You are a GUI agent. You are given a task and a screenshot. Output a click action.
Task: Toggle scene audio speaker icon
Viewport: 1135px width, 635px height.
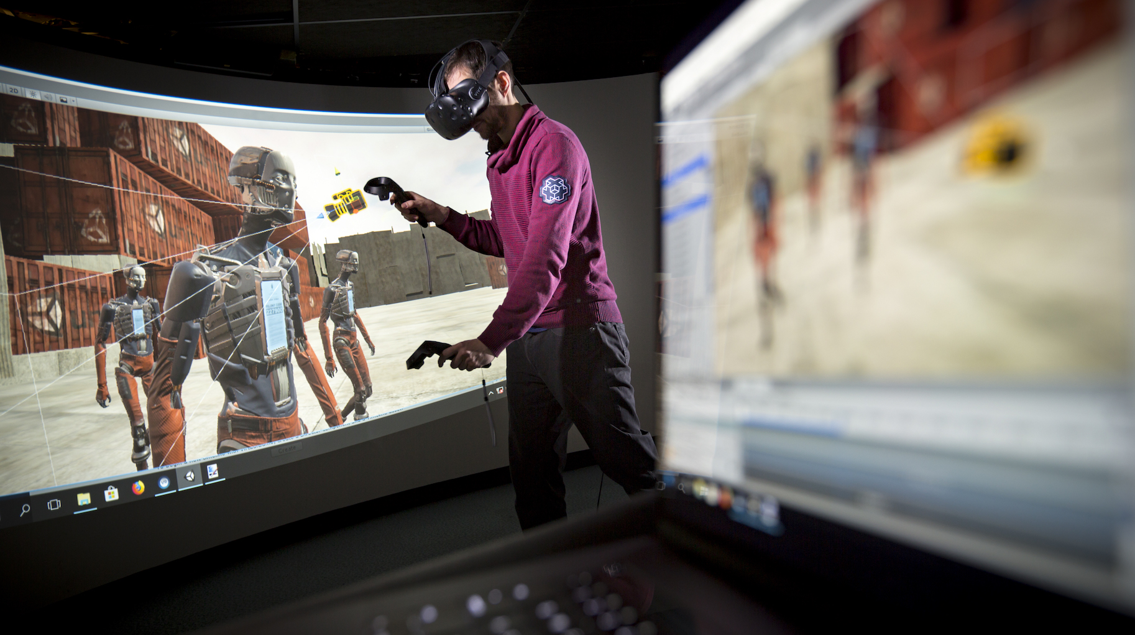pyautogui.click(x=48, y=96)
